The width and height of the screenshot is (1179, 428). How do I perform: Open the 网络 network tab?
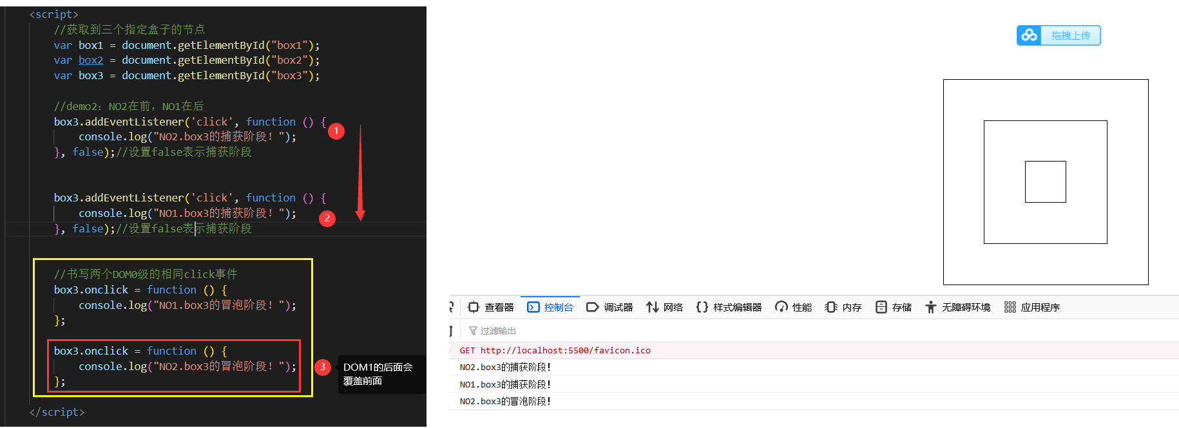pyautogui.click(x=664, y=307)
